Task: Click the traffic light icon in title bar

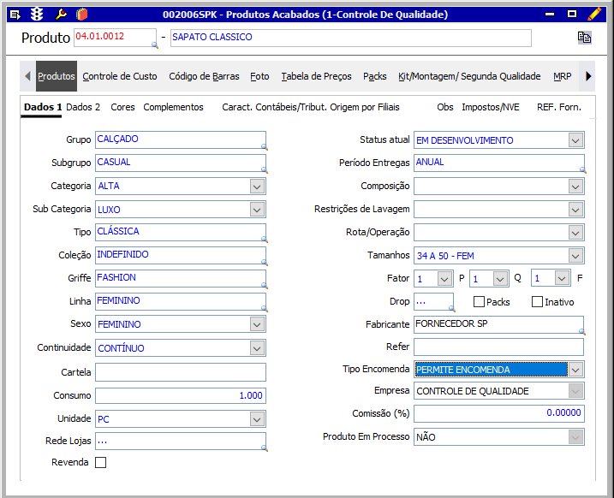Action: tap(37, 14)
